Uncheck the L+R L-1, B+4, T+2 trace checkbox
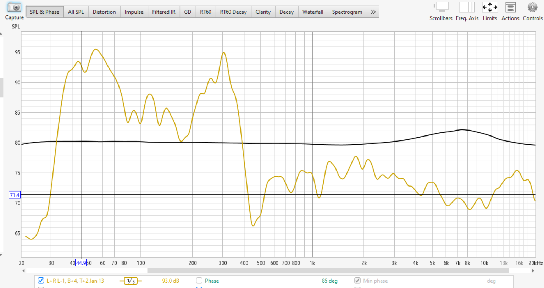 pyautogui.click(x=41, y=281)
